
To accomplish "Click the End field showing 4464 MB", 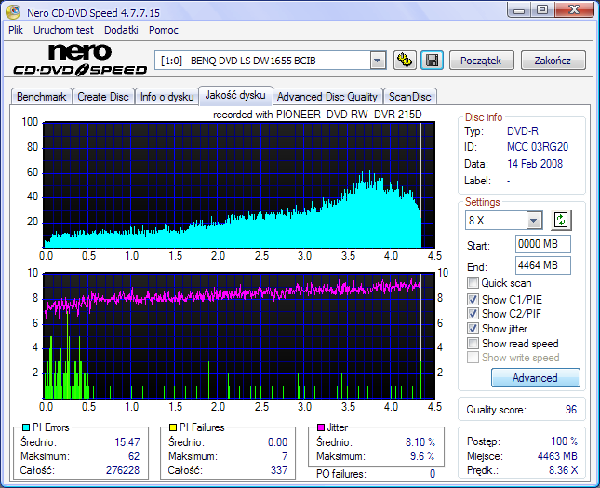I will point(543,265).
